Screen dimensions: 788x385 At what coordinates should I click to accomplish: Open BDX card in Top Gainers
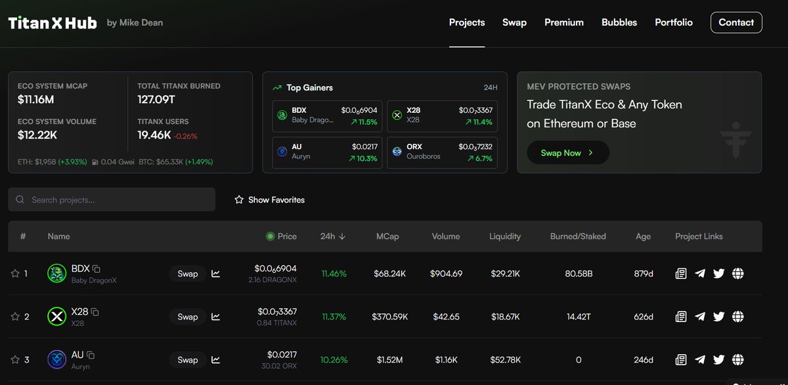328,116
